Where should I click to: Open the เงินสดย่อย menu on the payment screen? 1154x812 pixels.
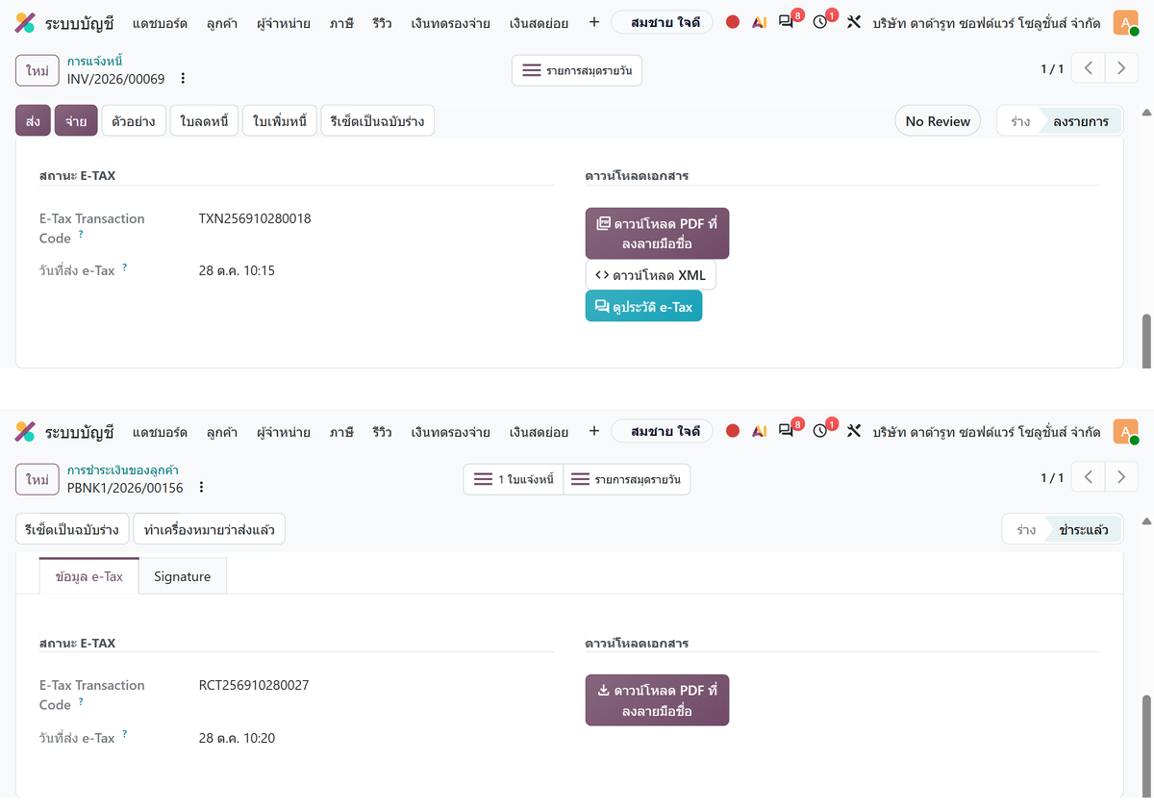coord(539,431)
